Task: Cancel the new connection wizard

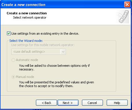Action: pos(92,103)
